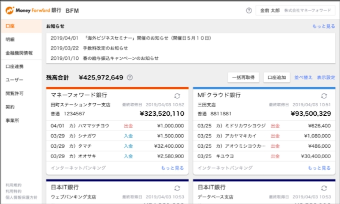Open help via top question mark icon
The height and width of the screenshot is (204, 340).
click(249, 10)
